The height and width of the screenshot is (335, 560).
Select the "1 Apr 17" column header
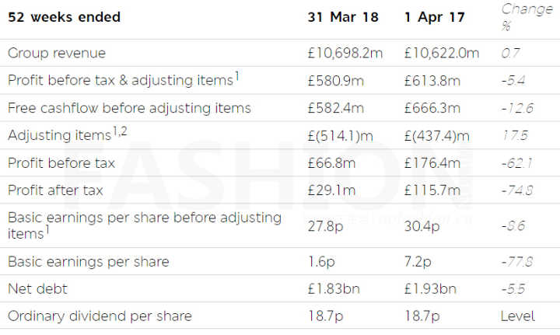(435, 17)
